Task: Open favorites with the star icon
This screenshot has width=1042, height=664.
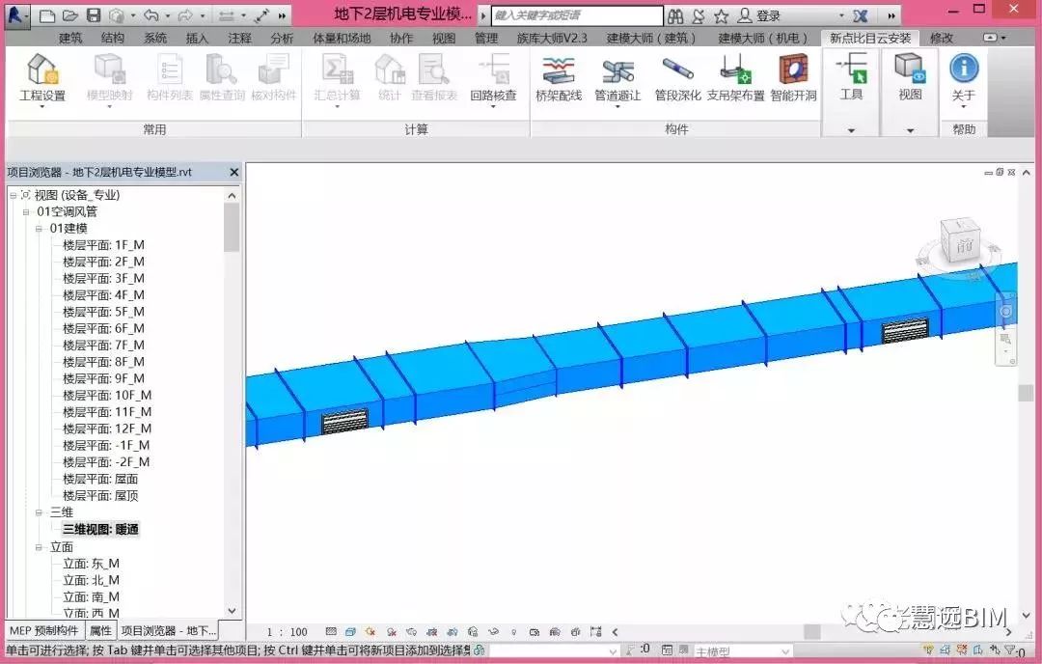Action: tap(721, 16)
